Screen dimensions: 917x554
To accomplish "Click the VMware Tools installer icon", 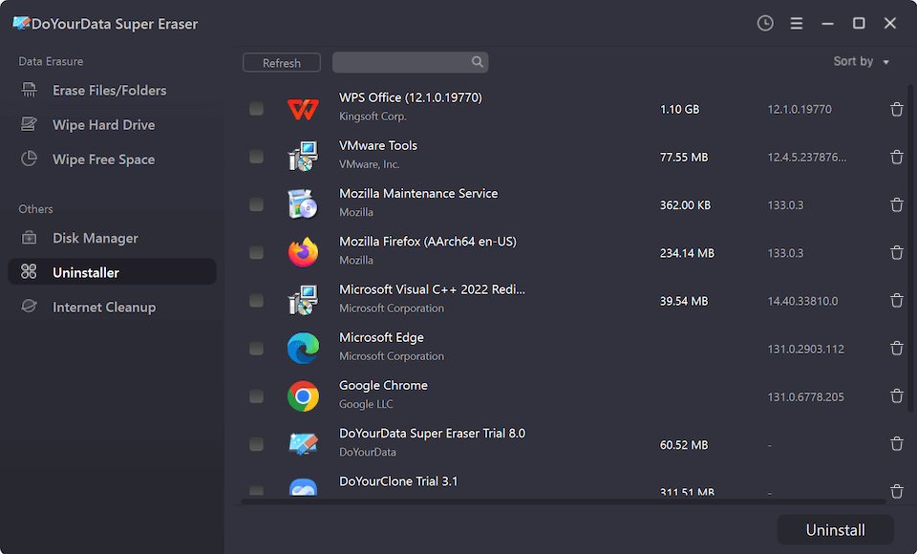I will coord(303,157).
